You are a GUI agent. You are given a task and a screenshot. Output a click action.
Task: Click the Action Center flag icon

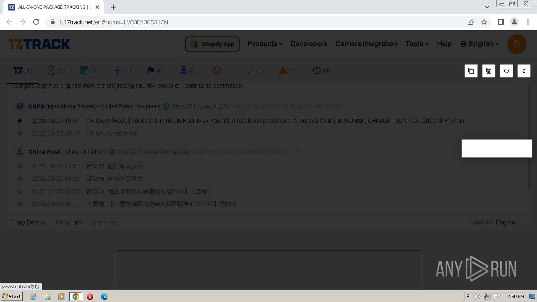[497, 297]
